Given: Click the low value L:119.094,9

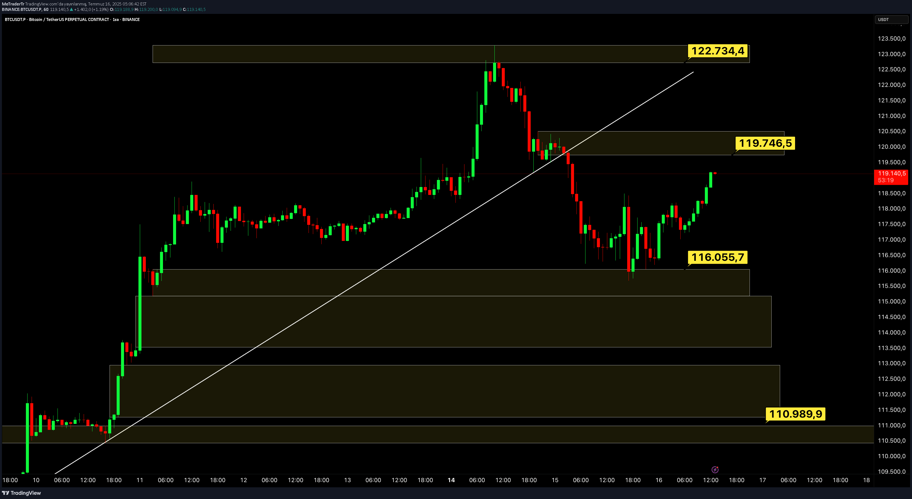Looking at the screenshot, I should 170,10.
